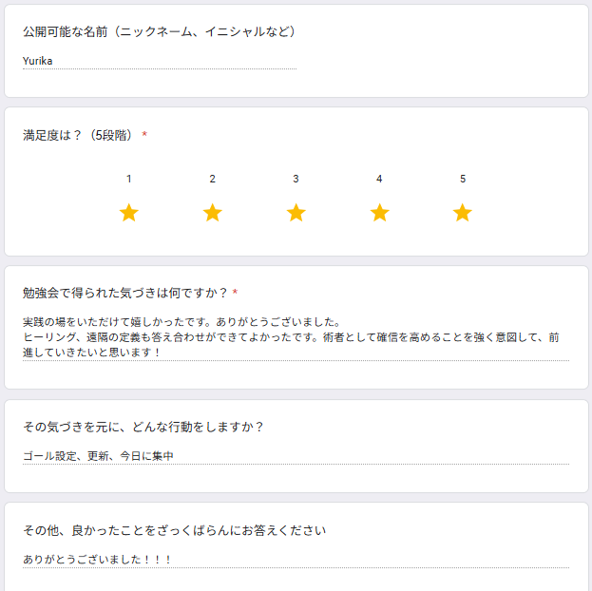Click the 満足度は？ question title
This screenshot has width=592, height=591.
(x=77, y=135)
